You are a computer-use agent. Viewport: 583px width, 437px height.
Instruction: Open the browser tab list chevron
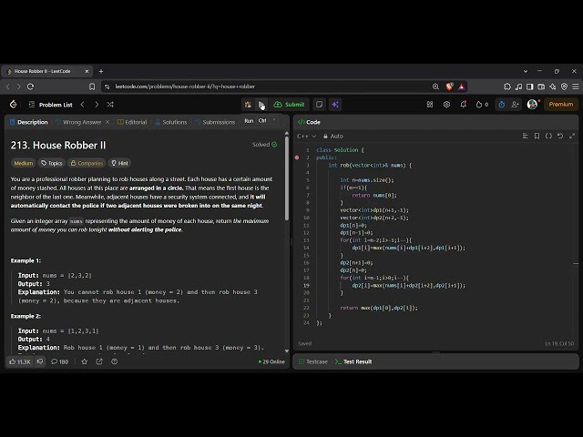[x=526, y=71]
